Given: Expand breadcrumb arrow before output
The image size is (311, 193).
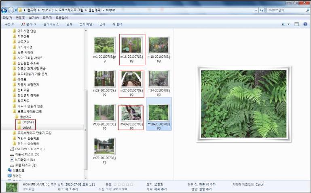Looking at the screenshot, I should pos(103,10).
